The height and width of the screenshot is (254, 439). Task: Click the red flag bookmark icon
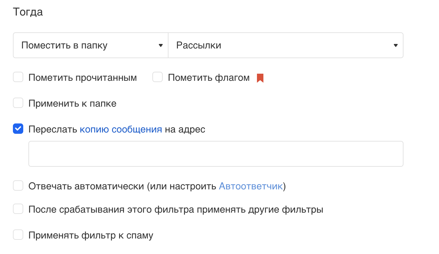pos(260,78)
